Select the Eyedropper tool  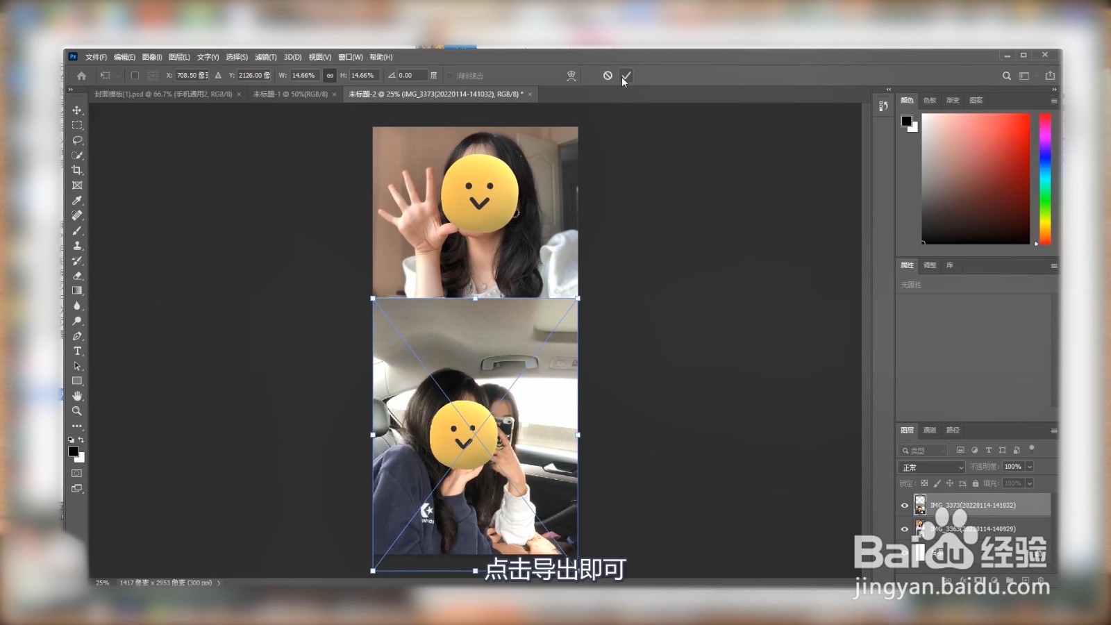click(x=78, y=201)
